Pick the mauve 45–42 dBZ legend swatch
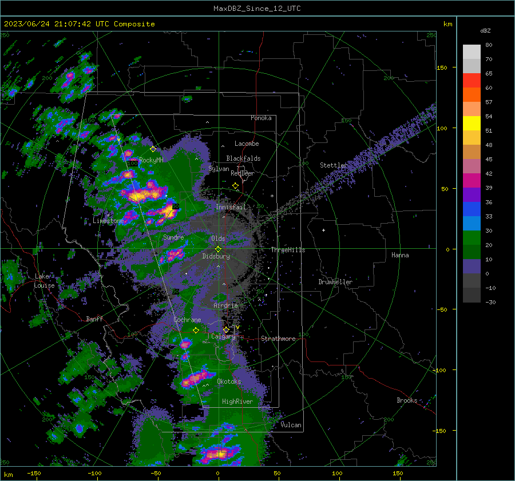 (x=472, y=166)
